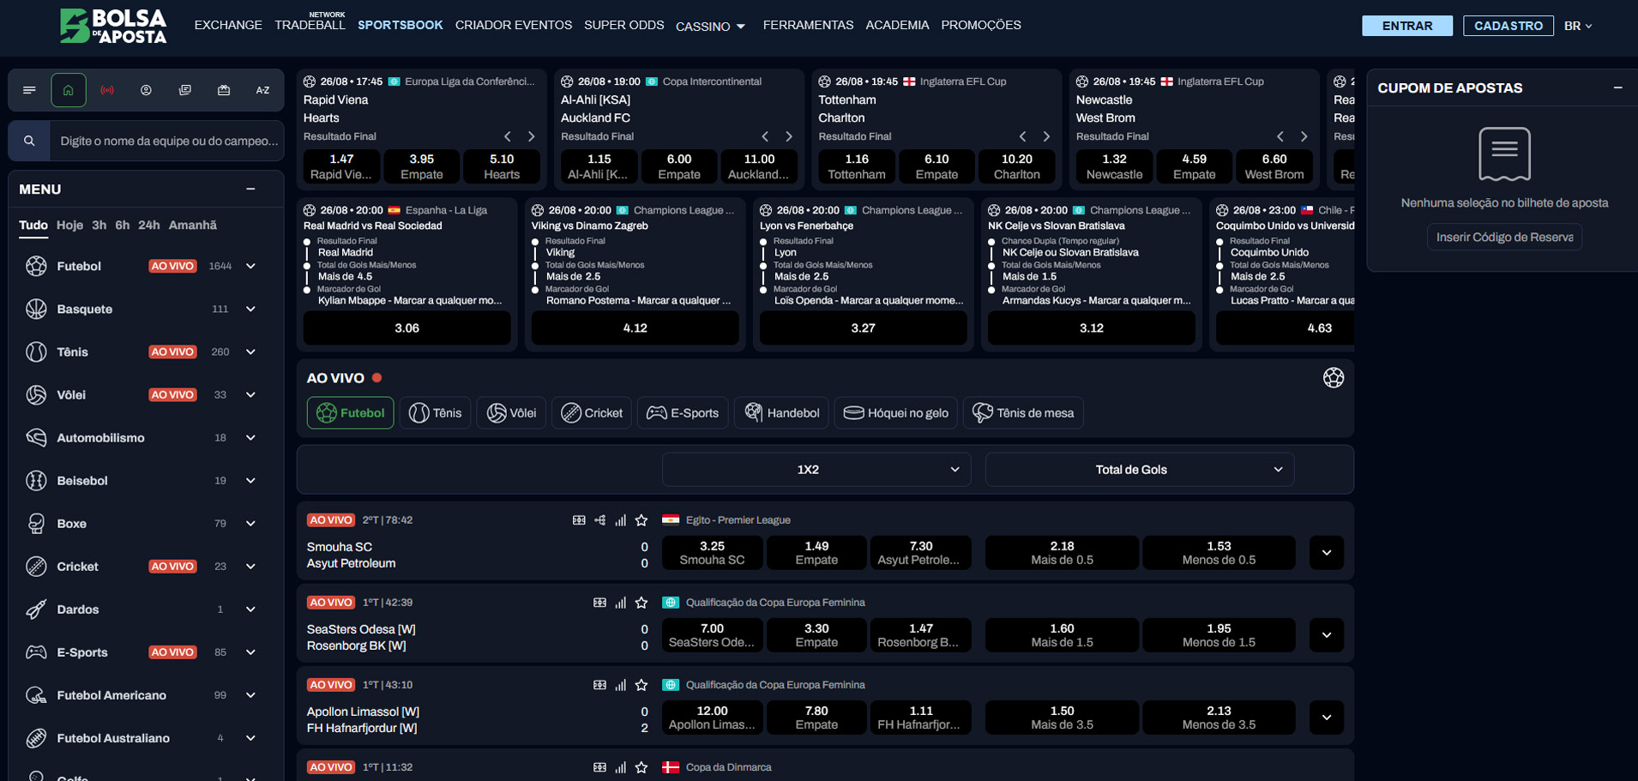Click the Basquete sport icon in menu

(36, 309)
